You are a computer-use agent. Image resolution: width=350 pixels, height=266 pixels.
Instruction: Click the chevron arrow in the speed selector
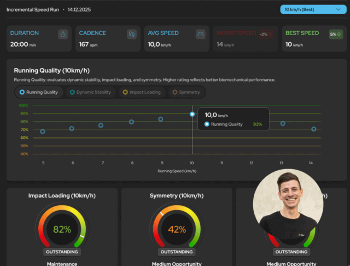click(x=338, y=10)
